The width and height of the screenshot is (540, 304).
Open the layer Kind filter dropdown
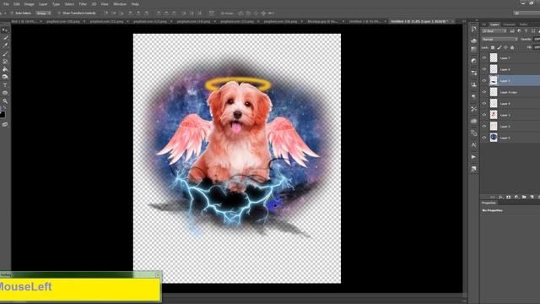click(494, 31)
